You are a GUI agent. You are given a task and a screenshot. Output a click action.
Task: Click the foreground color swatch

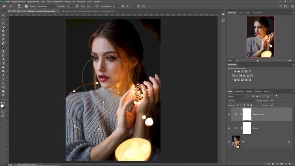coord(2,106)
